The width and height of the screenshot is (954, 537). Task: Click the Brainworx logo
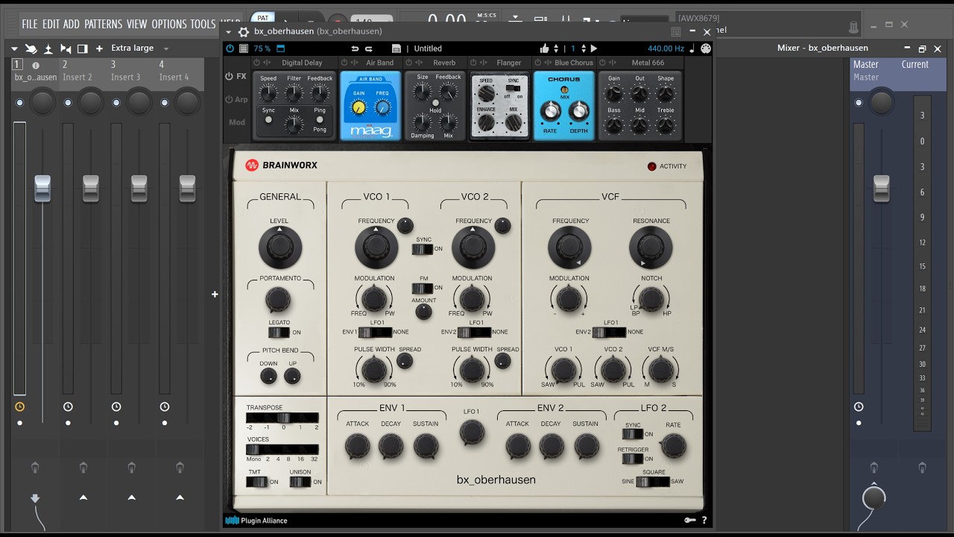point(281,165)
